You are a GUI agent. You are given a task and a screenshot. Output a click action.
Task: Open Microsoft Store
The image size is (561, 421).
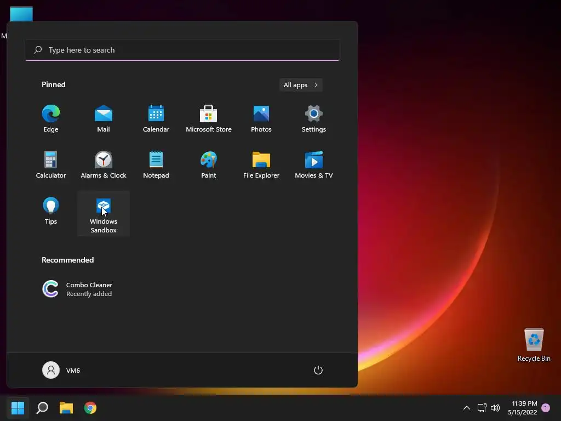209,119
